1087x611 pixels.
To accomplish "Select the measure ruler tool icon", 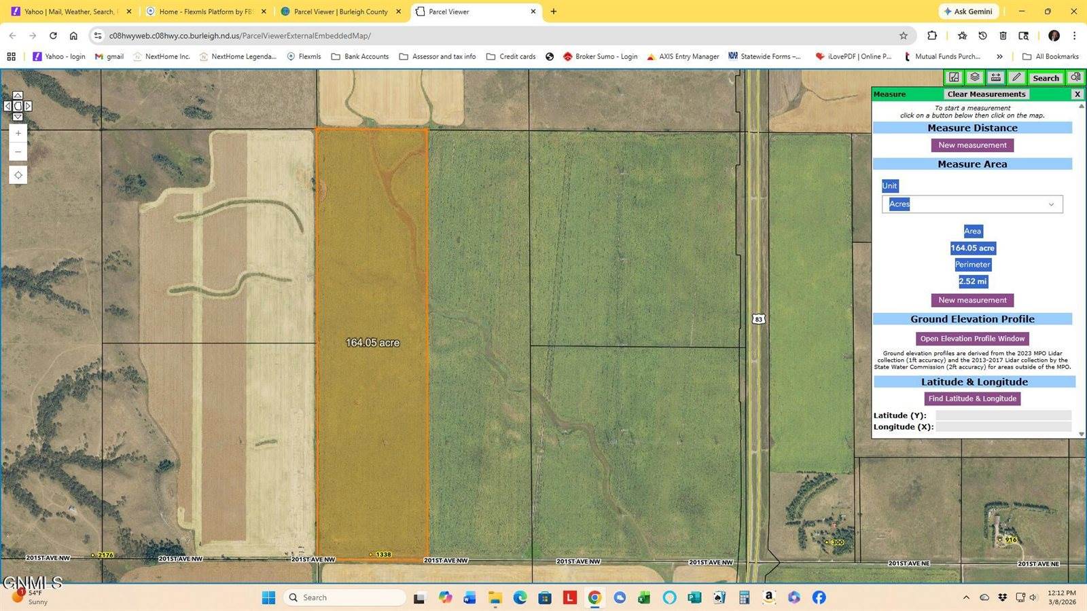I will point(995,77).
